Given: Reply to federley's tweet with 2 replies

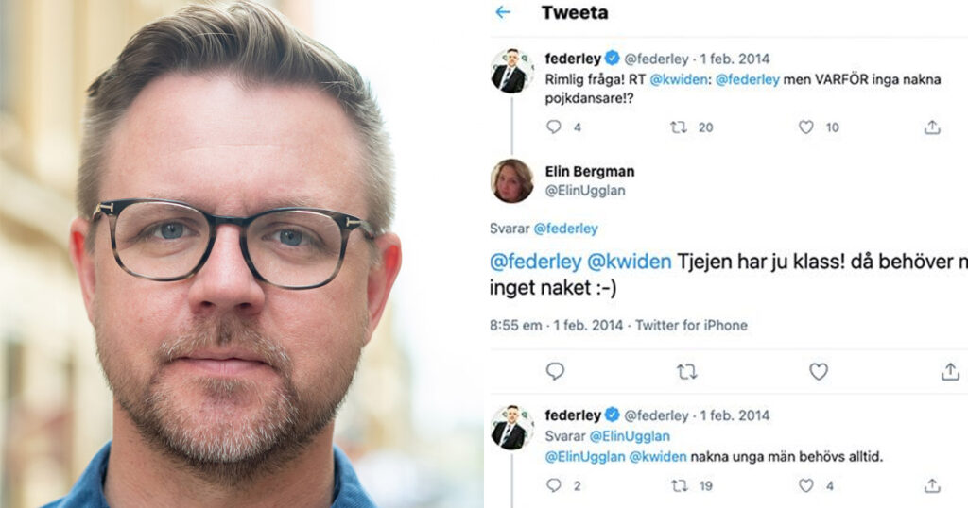Looking at the screenshot, I should (x=554, y=485).
